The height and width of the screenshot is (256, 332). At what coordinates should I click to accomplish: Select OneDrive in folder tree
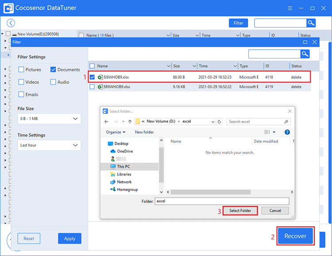(122, 151)
